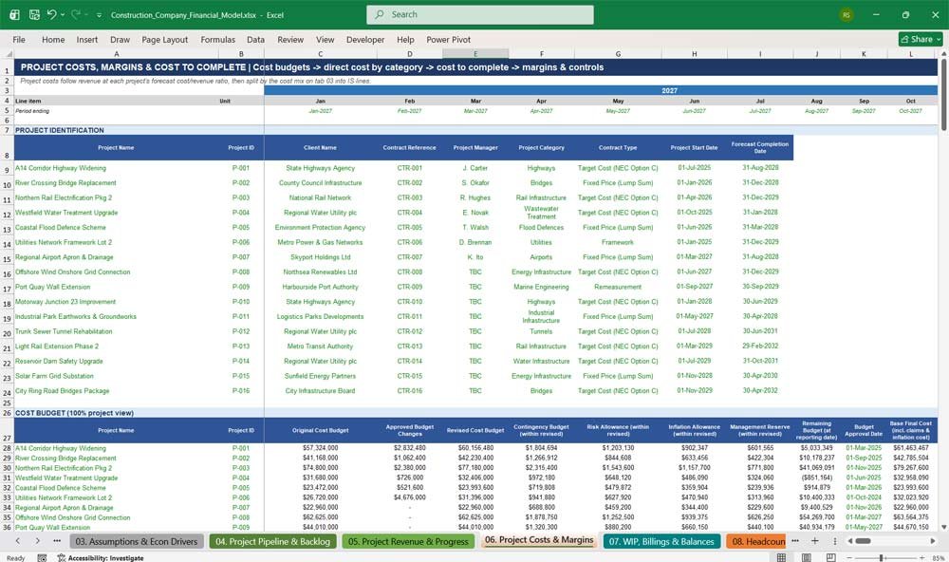Open the Page Layout ribbon tab
The image size is (949, 562).
164,39
